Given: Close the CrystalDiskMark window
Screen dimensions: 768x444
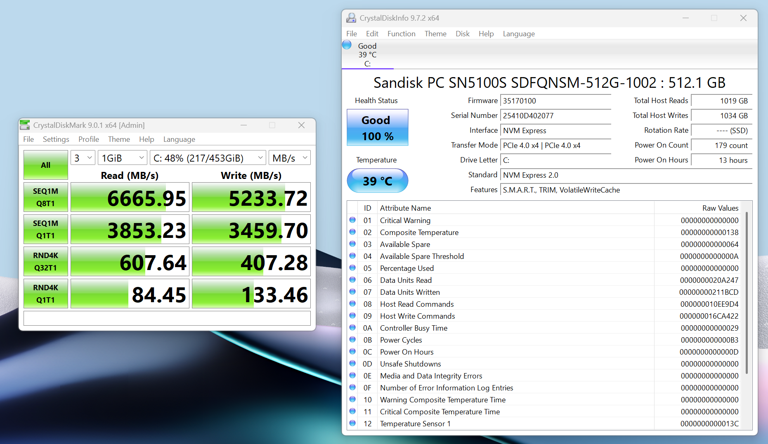Looking at the screenshot, I should [x=301, y=125].
